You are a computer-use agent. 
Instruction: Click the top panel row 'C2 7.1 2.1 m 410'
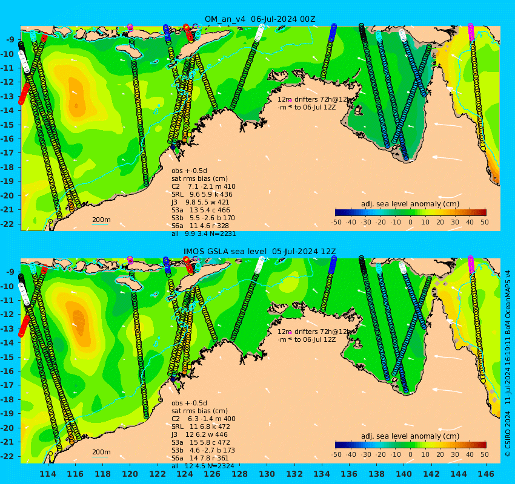204,186
